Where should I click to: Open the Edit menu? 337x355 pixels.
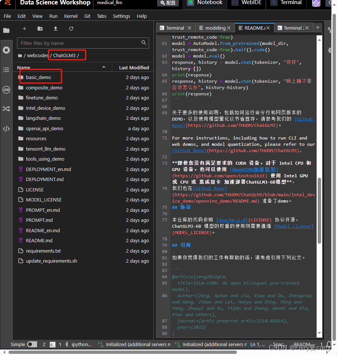pyautogui.click(x=22, y=16)
